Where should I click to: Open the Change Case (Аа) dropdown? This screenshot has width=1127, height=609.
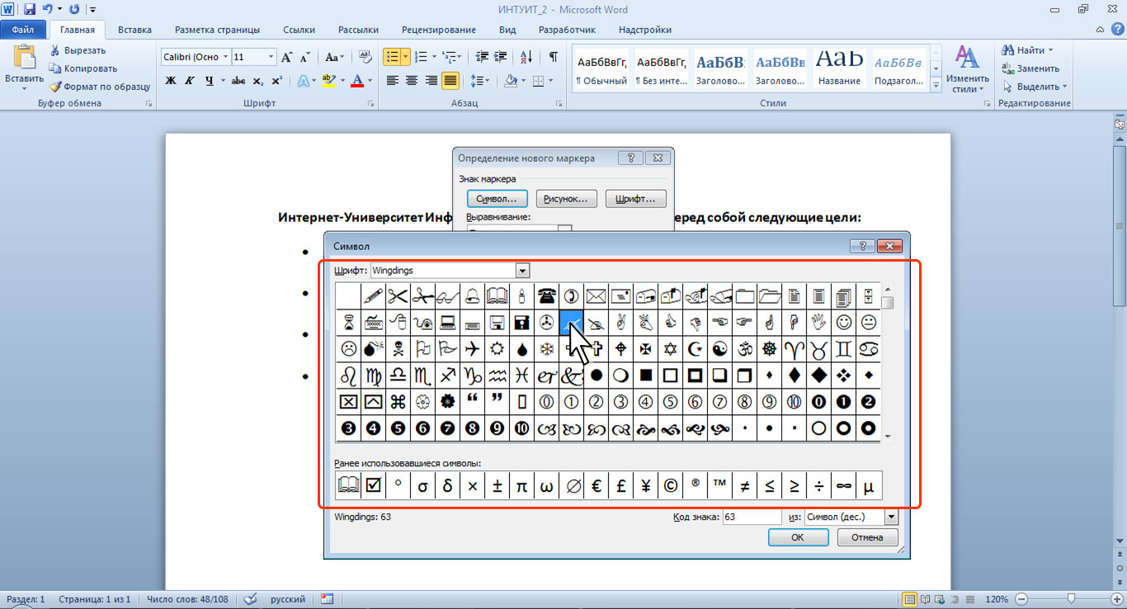[x=335, y=57]
